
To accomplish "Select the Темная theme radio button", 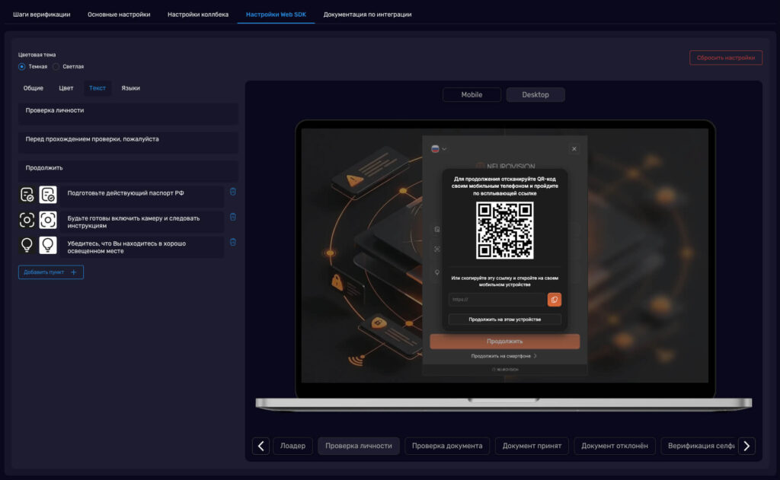I will coord(22,67).
